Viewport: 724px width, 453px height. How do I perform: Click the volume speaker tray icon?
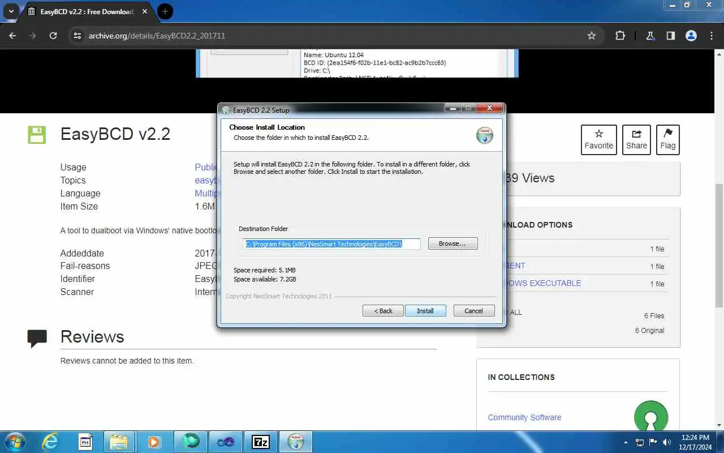[x=667, y=442]
